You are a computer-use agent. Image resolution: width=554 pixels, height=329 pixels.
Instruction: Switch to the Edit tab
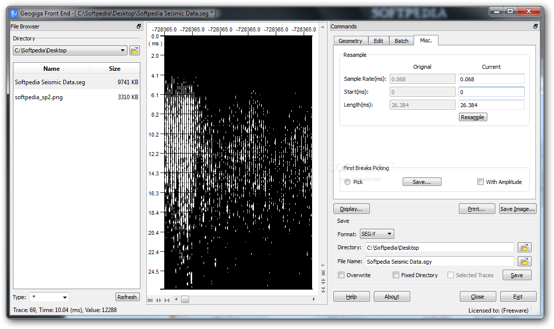(x=378, y=41)
